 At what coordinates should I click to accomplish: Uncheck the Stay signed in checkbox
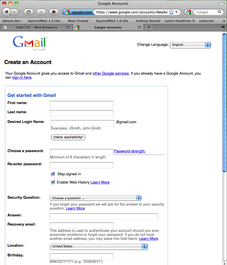pyautogui.click(x=53, y=174)
